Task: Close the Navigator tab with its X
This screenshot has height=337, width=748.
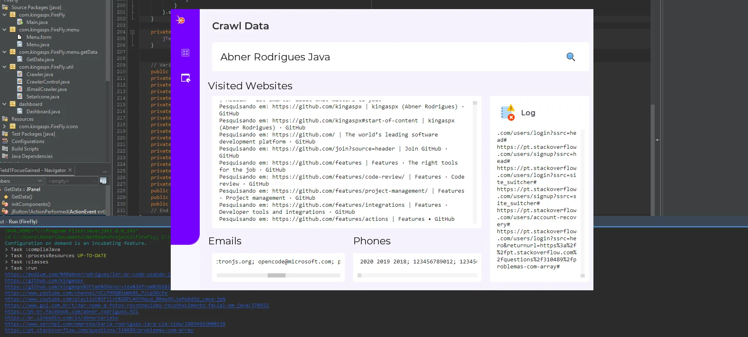Action: coord(70,170)
